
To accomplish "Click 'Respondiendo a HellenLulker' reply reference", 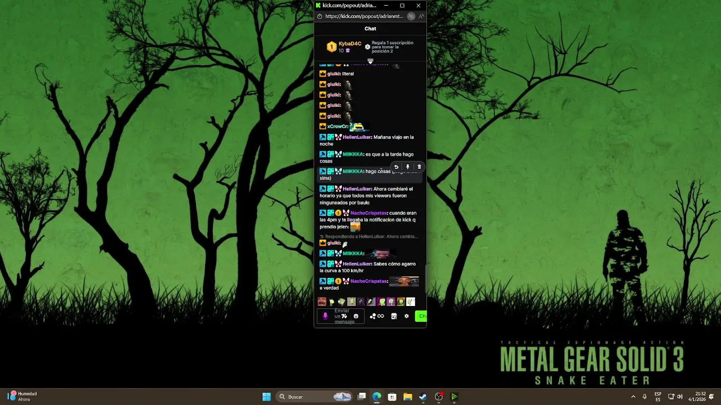I will (x=370, y=237).
